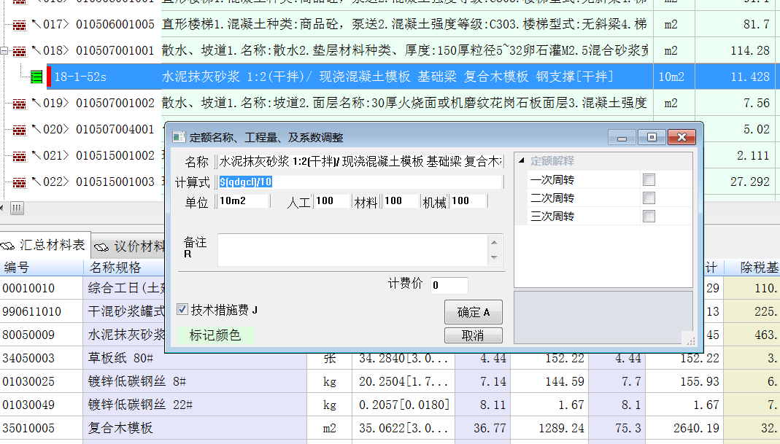Click the dialog resize grip corner

point(690,341)
